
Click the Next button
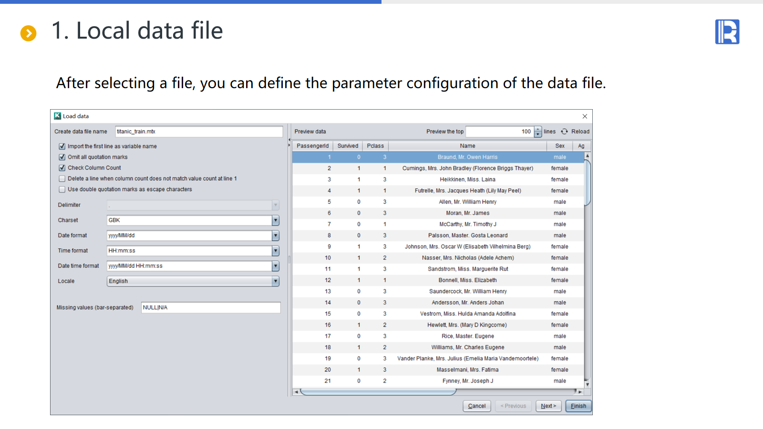coord(548,406)
